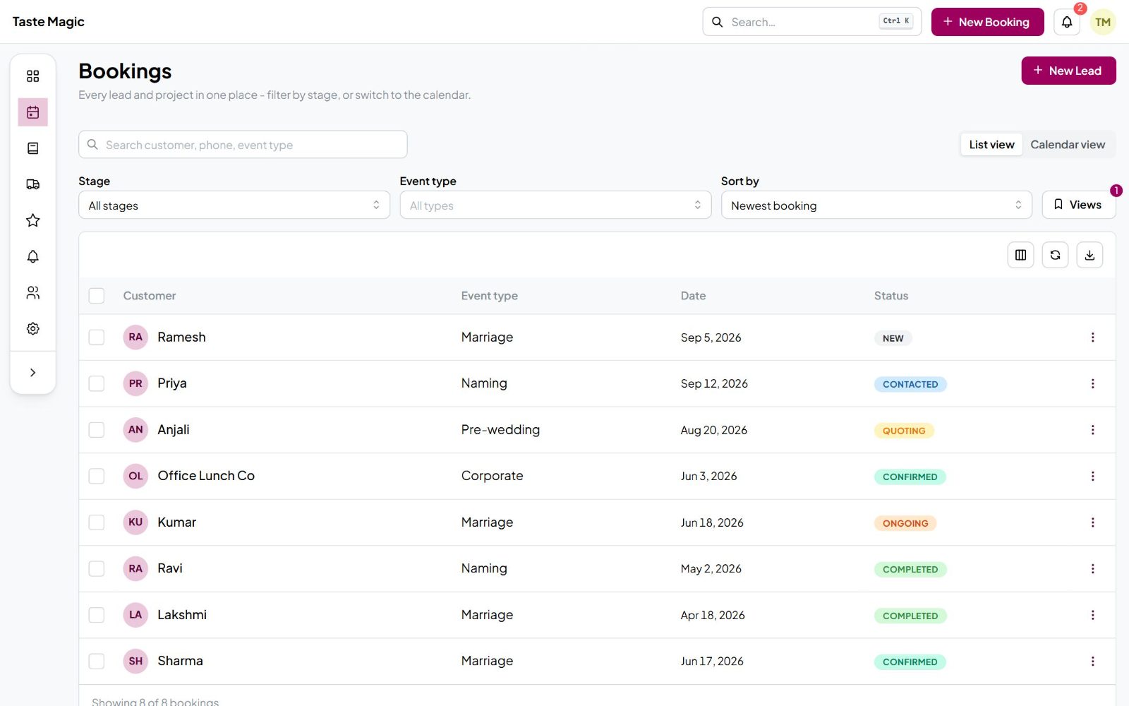Open the Sort by Newest booking dropdown
The height and width of the screenshot is (706, 1129).
(876, 205)
